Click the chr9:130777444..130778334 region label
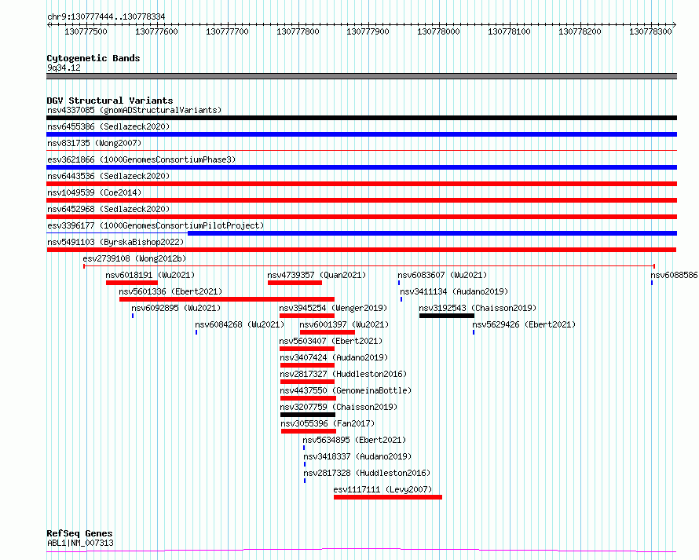 (106, 16)
